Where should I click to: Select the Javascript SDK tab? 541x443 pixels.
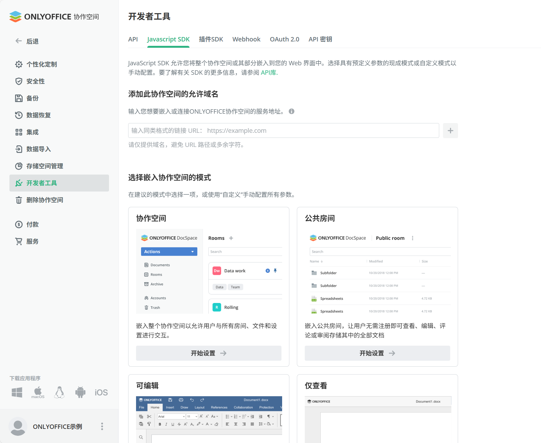click(x=168, y=39)
